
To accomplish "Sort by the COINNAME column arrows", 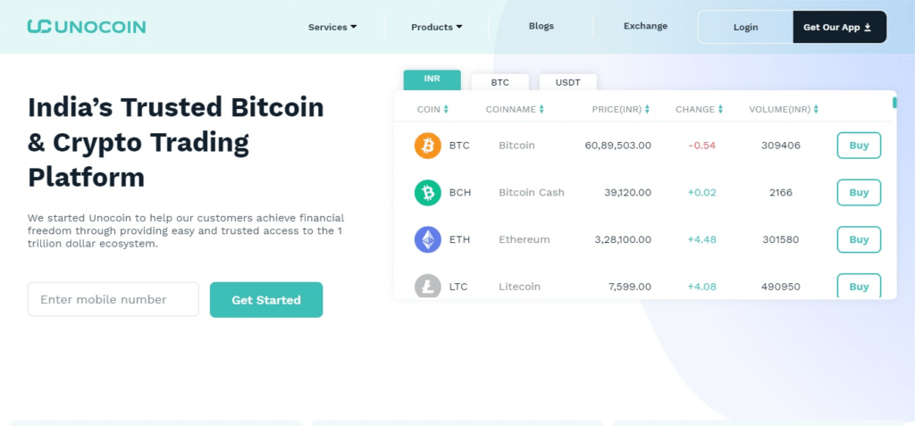I will tap(541, 110).
